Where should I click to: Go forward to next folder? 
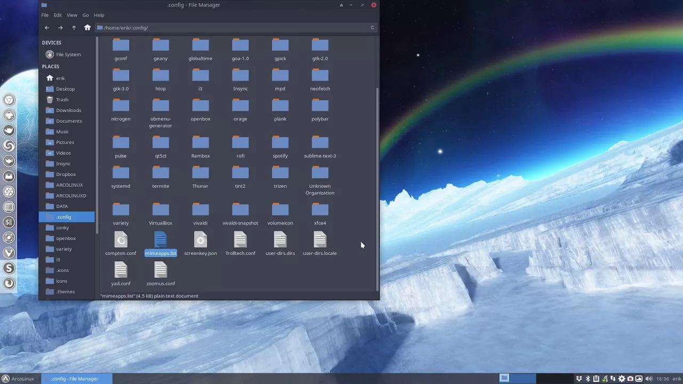60,28
